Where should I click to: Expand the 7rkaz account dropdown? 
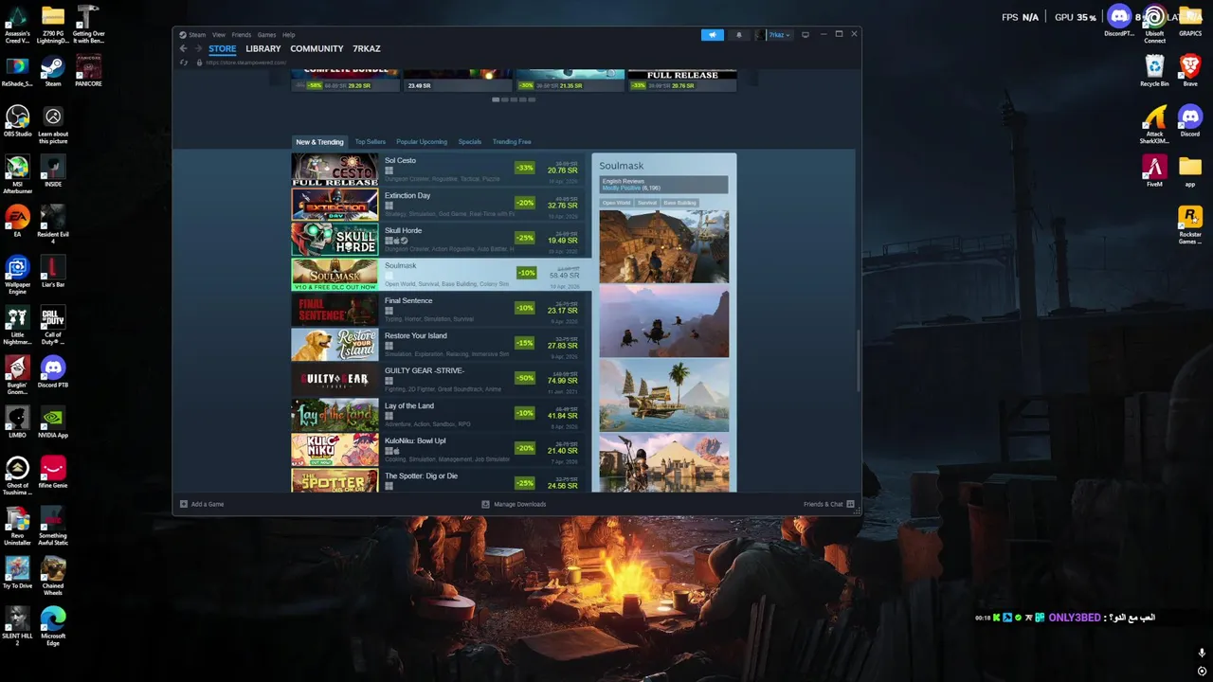[x=778, y=35]
